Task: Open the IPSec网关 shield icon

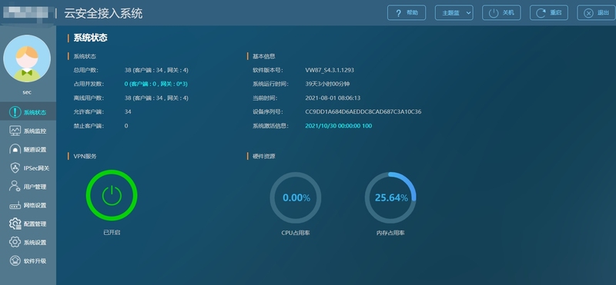Action: pos(15,168)
